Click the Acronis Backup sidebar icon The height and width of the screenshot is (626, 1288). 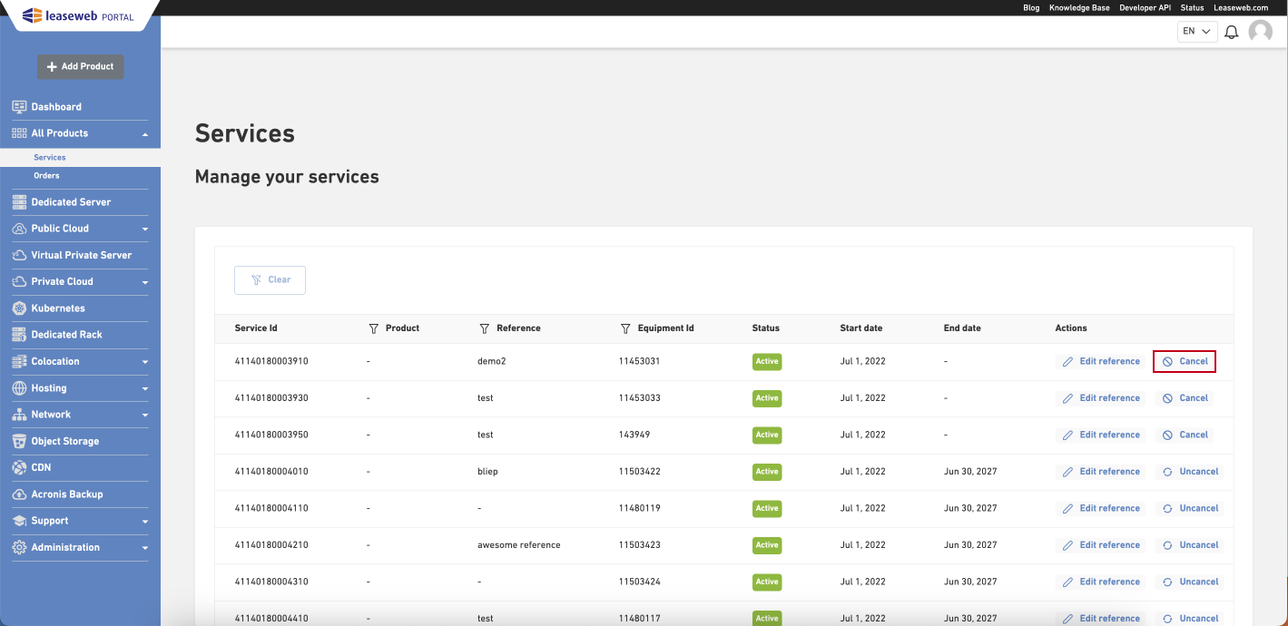point(18,494)
